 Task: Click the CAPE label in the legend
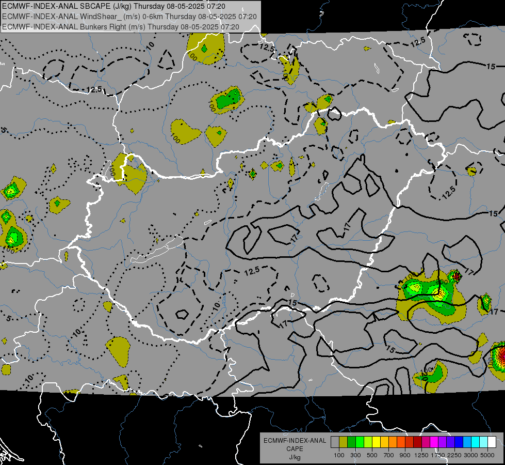coord(295,449)
